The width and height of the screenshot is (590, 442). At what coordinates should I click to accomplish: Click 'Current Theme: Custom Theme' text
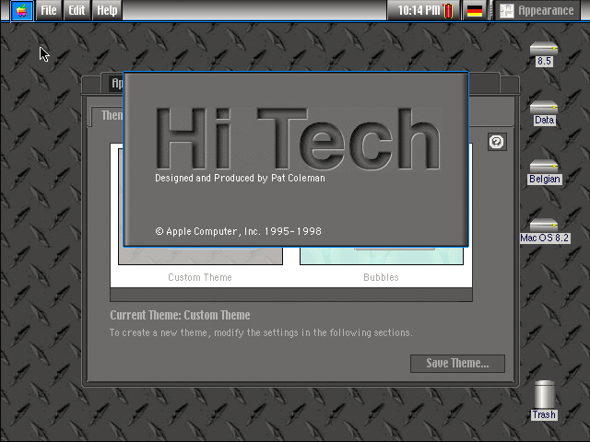(180, 315)
